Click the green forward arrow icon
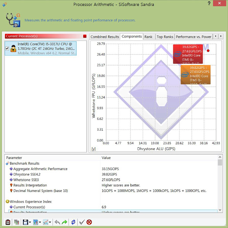The height and width of the screenshot is (228, 228). pos(64,222)
